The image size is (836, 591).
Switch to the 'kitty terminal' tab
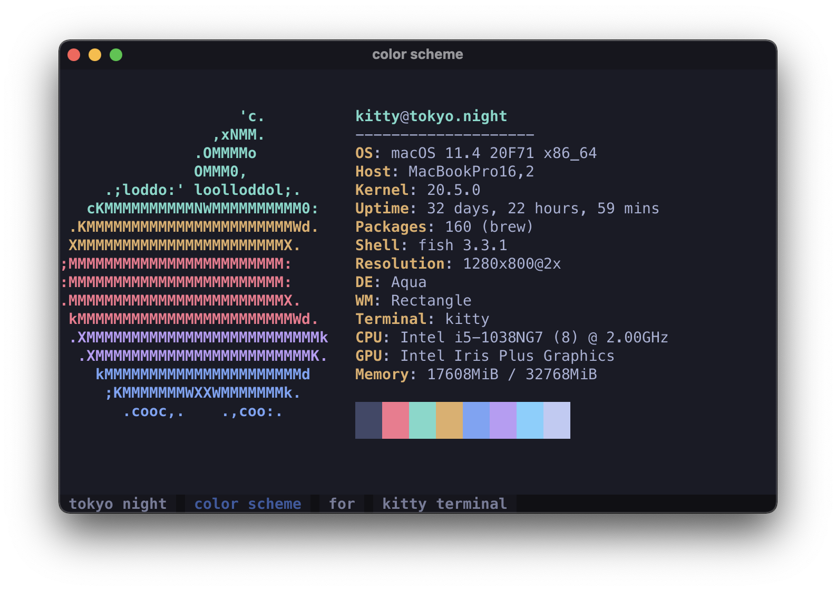tap(444, 504)
